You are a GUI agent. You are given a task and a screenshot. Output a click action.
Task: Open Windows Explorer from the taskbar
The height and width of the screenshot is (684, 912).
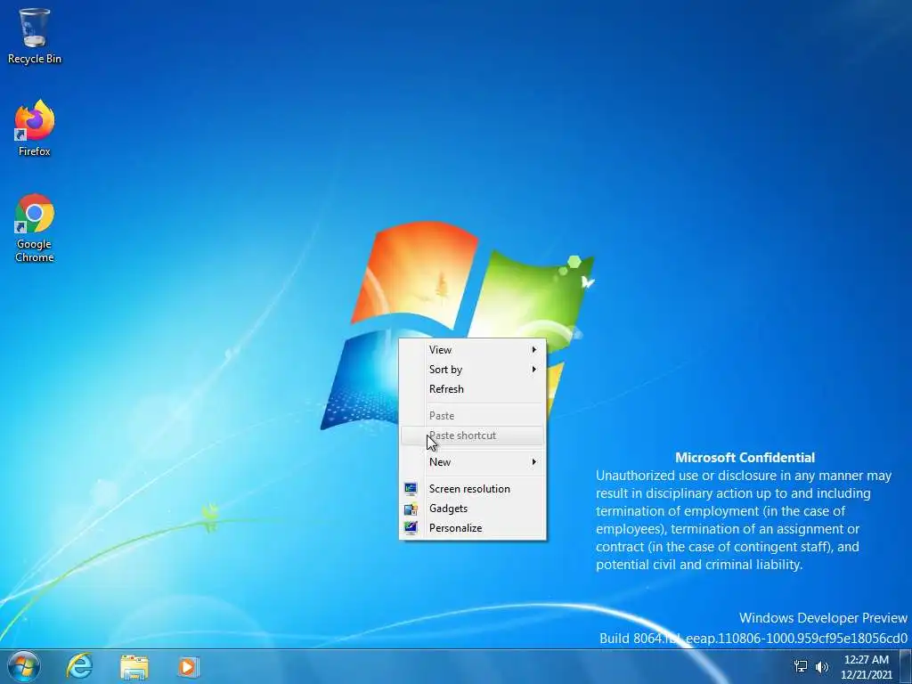coord(134,666)
